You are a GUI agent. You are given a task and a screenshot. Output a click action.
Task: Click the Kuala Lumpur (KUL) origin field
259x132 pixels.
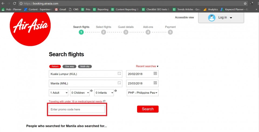coord(86,74)
